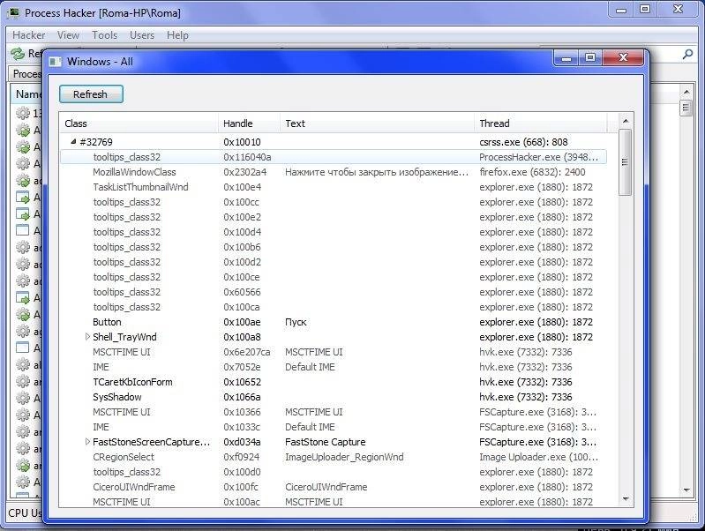Click handle value 0x6e207ca
Image resolution: width=705 pixels, height=531 pixels.
tap(247, 352)
